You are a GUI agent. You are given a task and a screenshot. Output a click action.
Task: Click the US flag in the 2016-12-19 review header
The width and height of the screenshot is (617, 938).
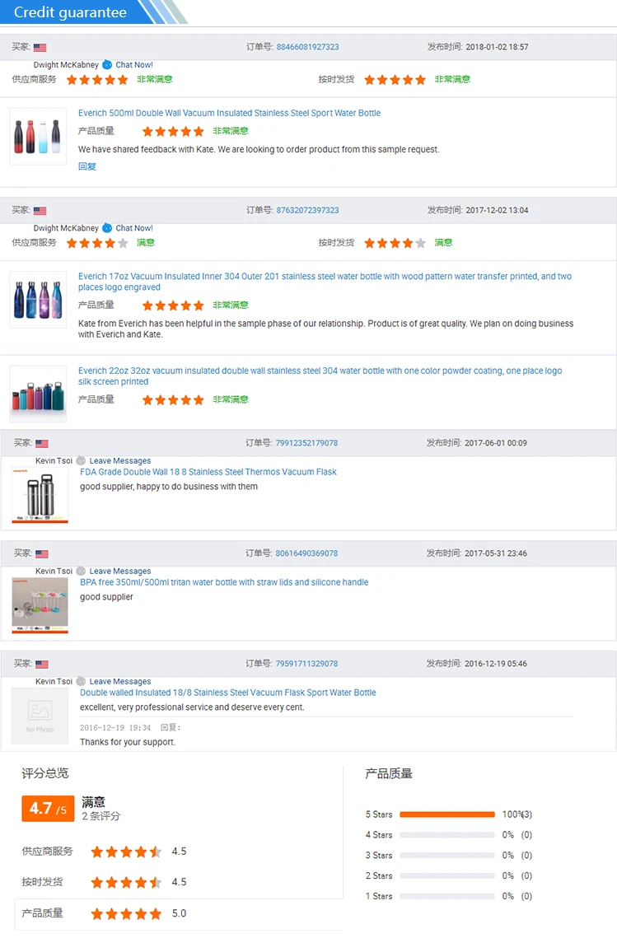(x=42, y=664)
